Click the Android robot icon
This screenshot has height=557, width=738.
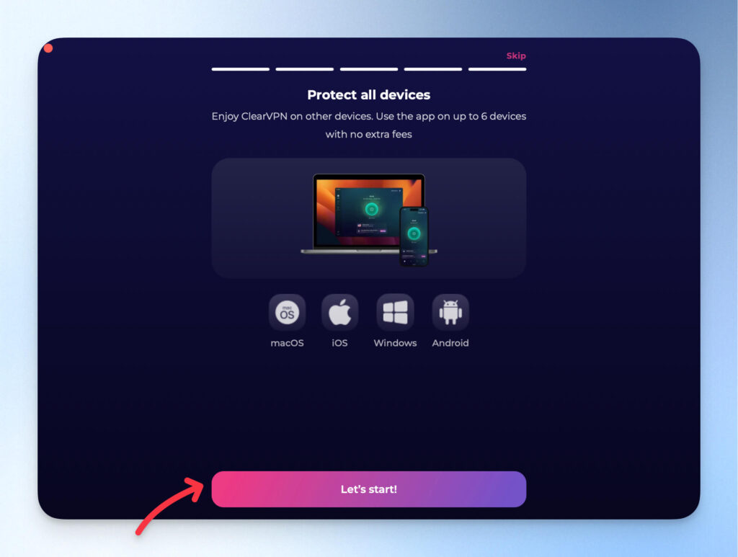(x=450, y=312)
